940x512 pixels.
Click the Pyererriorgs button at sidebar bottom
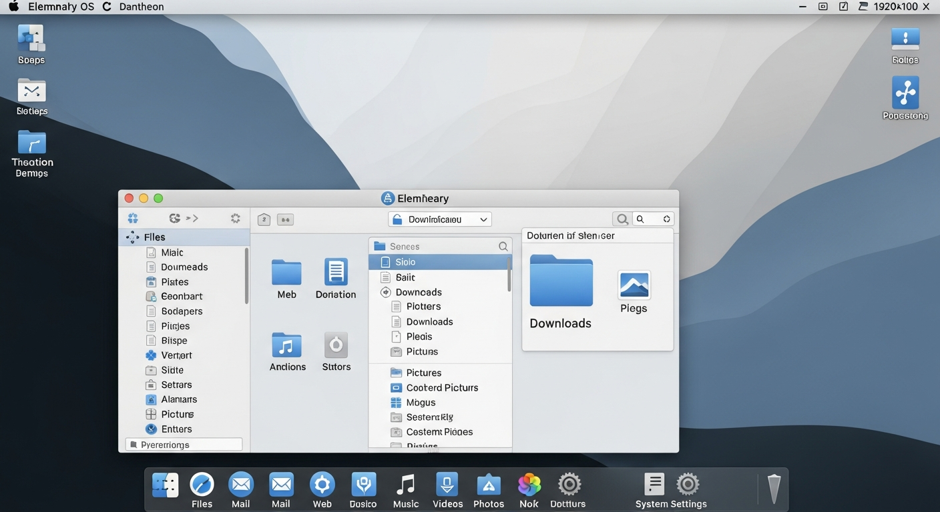click(x=184, y=445)
